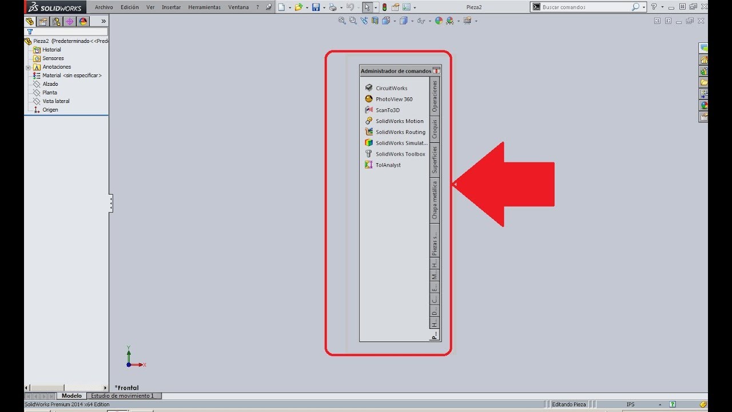Open the Edición menu

click(130, 7)
